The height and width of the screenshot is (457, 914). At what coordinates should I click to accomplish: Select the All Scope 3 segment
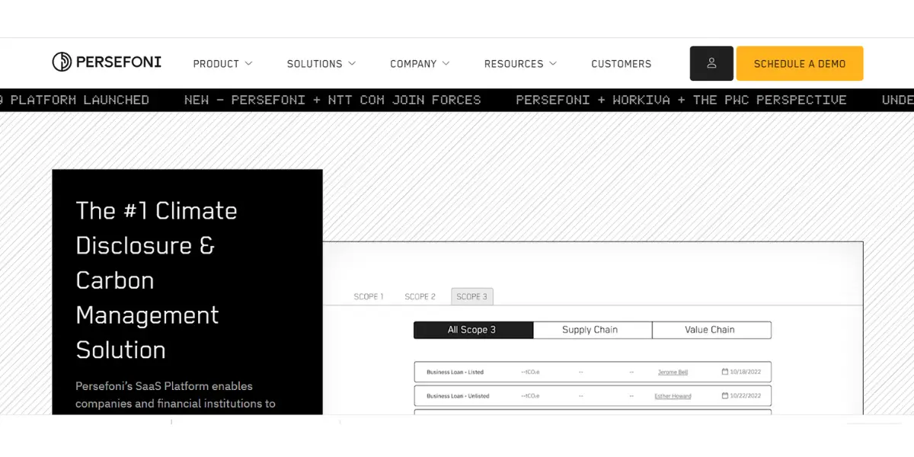[x=473, y=330]
